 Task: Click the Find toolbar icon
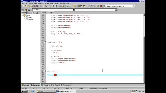click(x=53, y=6)
